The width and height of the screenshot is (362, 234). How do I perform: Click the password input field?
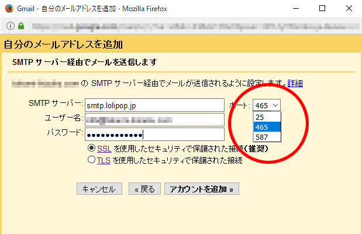[154, 134]
